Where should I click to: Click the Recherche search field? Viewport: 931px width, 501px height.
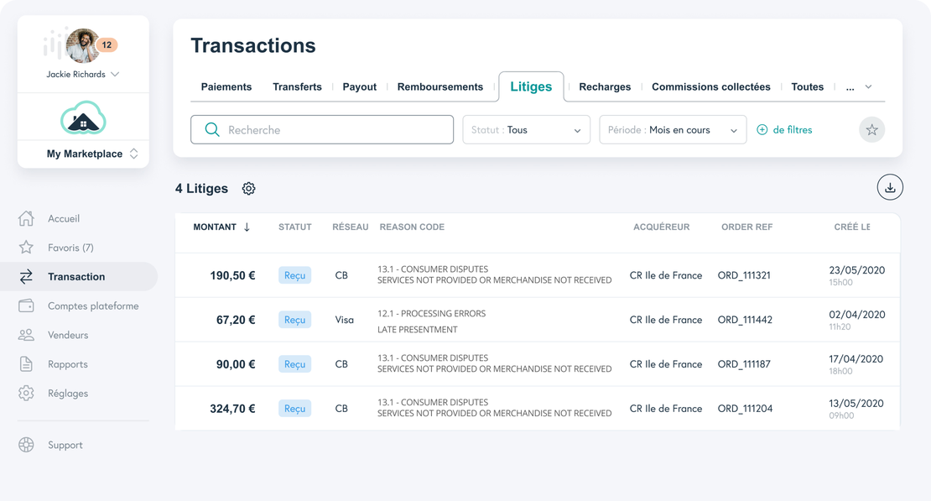322,130
